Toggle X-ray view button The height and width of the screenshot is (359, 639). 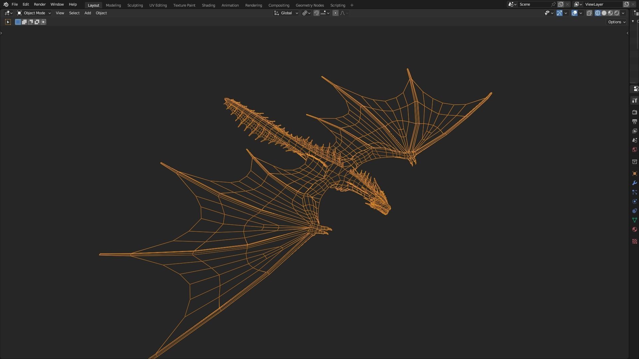[589, 13]
